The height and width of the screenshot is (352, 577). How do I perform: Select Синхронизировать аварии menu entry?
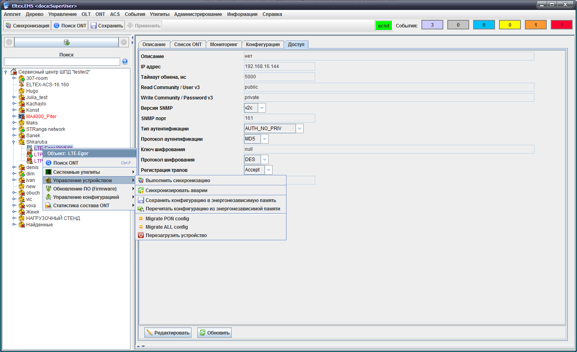coord(176,191)
